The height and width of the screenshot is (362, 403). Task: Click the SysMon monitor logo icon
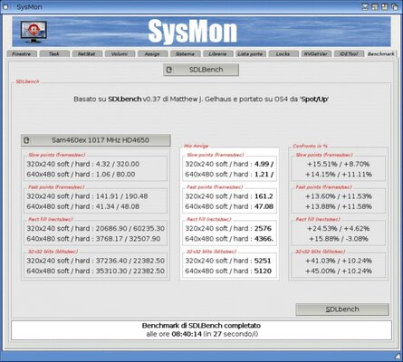tap(34, 32)
